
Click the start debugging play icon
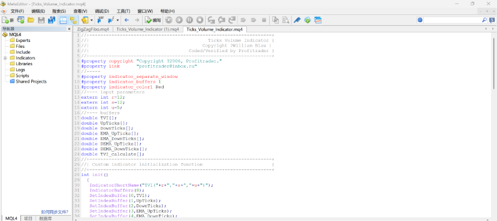pos(179,20)
